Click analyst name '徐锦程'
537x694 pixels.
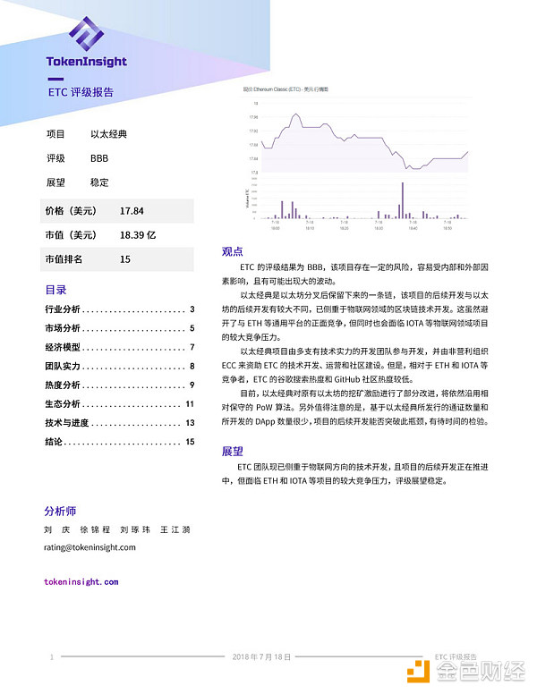coord(95,529)
